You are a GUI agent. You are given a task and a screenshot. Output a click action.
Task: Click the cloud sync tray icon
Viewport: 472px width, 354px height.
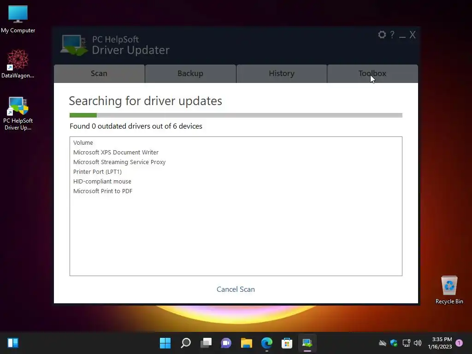point(382,343)
